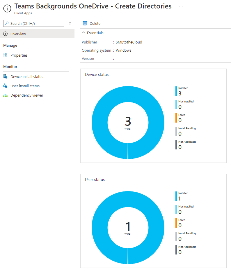
Task: Click the Dependency viewer icon
Action: [5, 95]
